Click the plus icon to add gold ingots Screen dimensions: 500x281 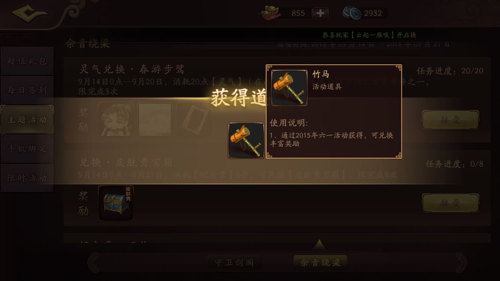(x=320, y=13)
